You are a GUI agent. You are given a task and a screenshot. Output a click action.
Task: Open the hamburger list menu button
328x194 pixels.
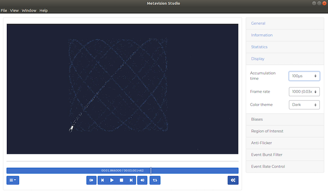click(x=13, y=180)
